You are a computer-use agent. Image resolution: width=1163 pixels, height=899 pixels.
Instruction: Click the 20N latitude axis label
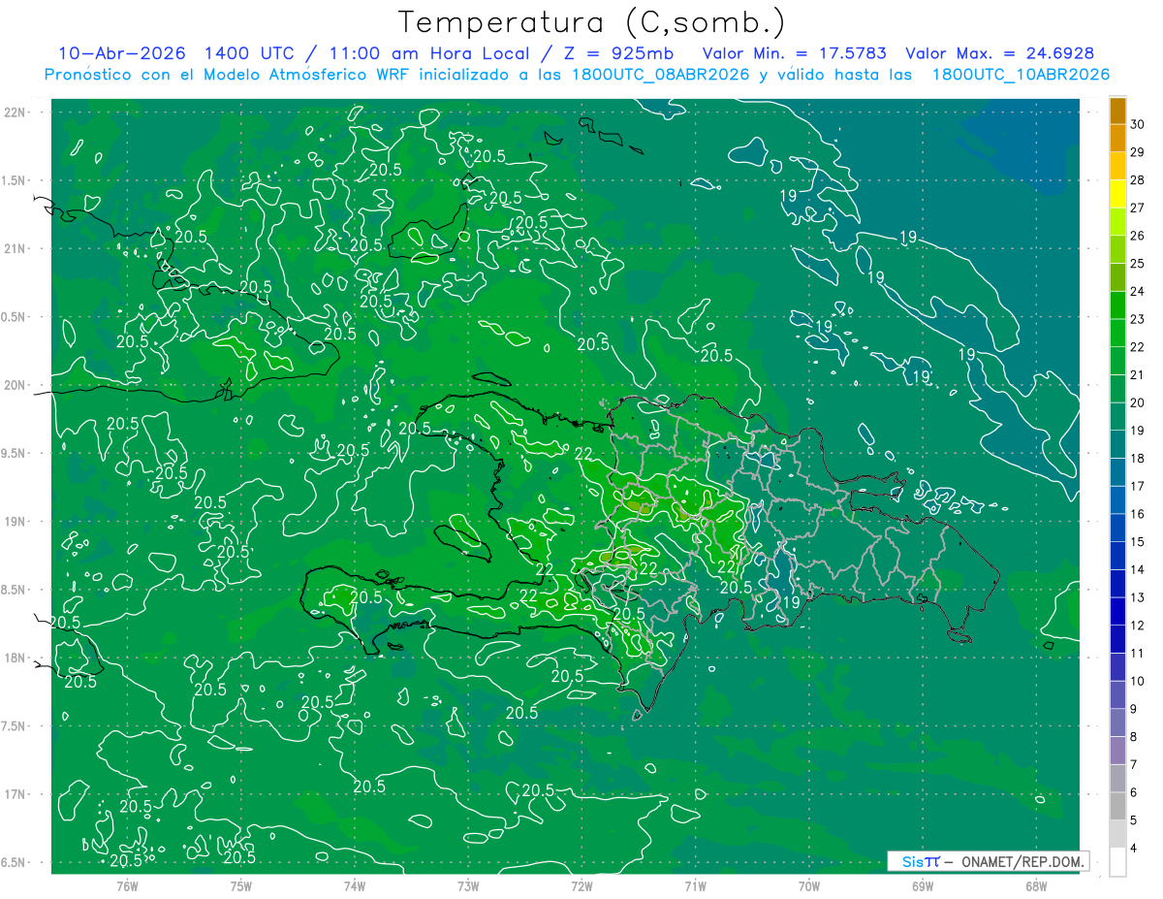[x=15, y=385]
